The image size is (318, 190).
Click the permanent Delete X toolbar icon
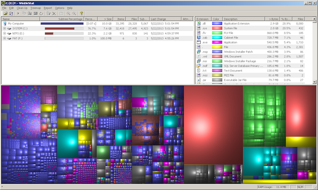[54, 13]
